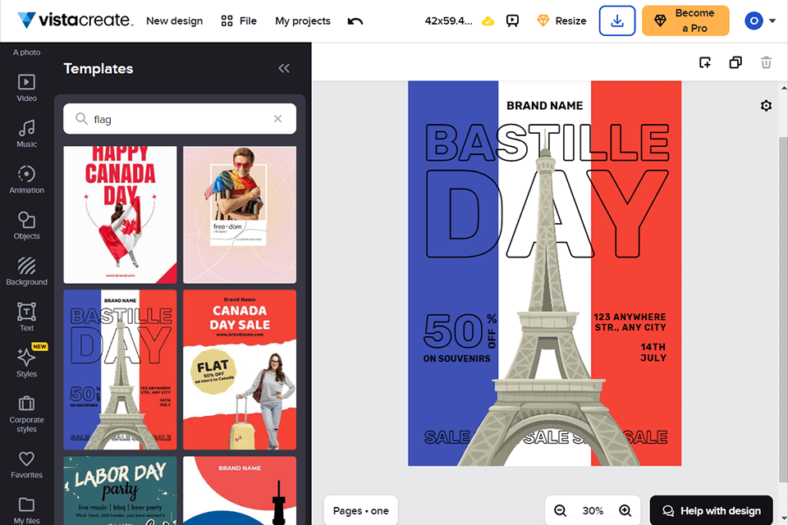Click the cloud save status icon

click(x=488, y=21)
